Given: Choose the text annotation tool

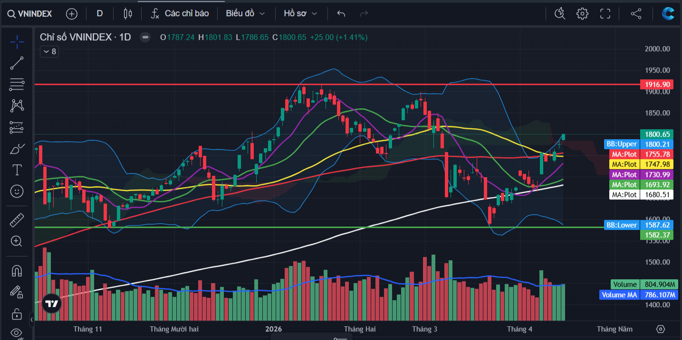Looking at the screenshot, I should coord(17,170).
